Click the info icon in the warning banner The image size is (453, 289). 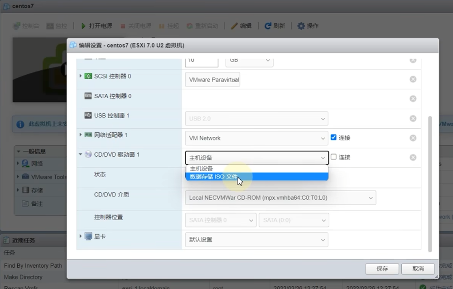pyautogui.click(x=20, y=124)
